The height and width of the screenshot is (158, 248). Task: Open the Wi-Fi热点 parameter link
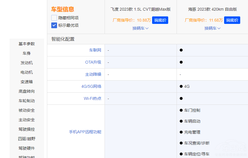tap(92, 98)
